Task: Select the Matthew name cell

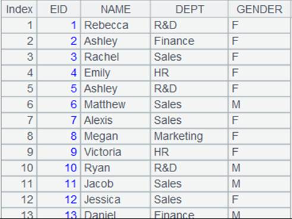Action: point(115,105)
